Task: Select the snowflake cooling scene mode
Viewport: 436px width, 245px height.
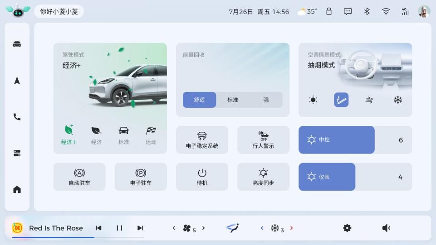Action: (397, 100)
